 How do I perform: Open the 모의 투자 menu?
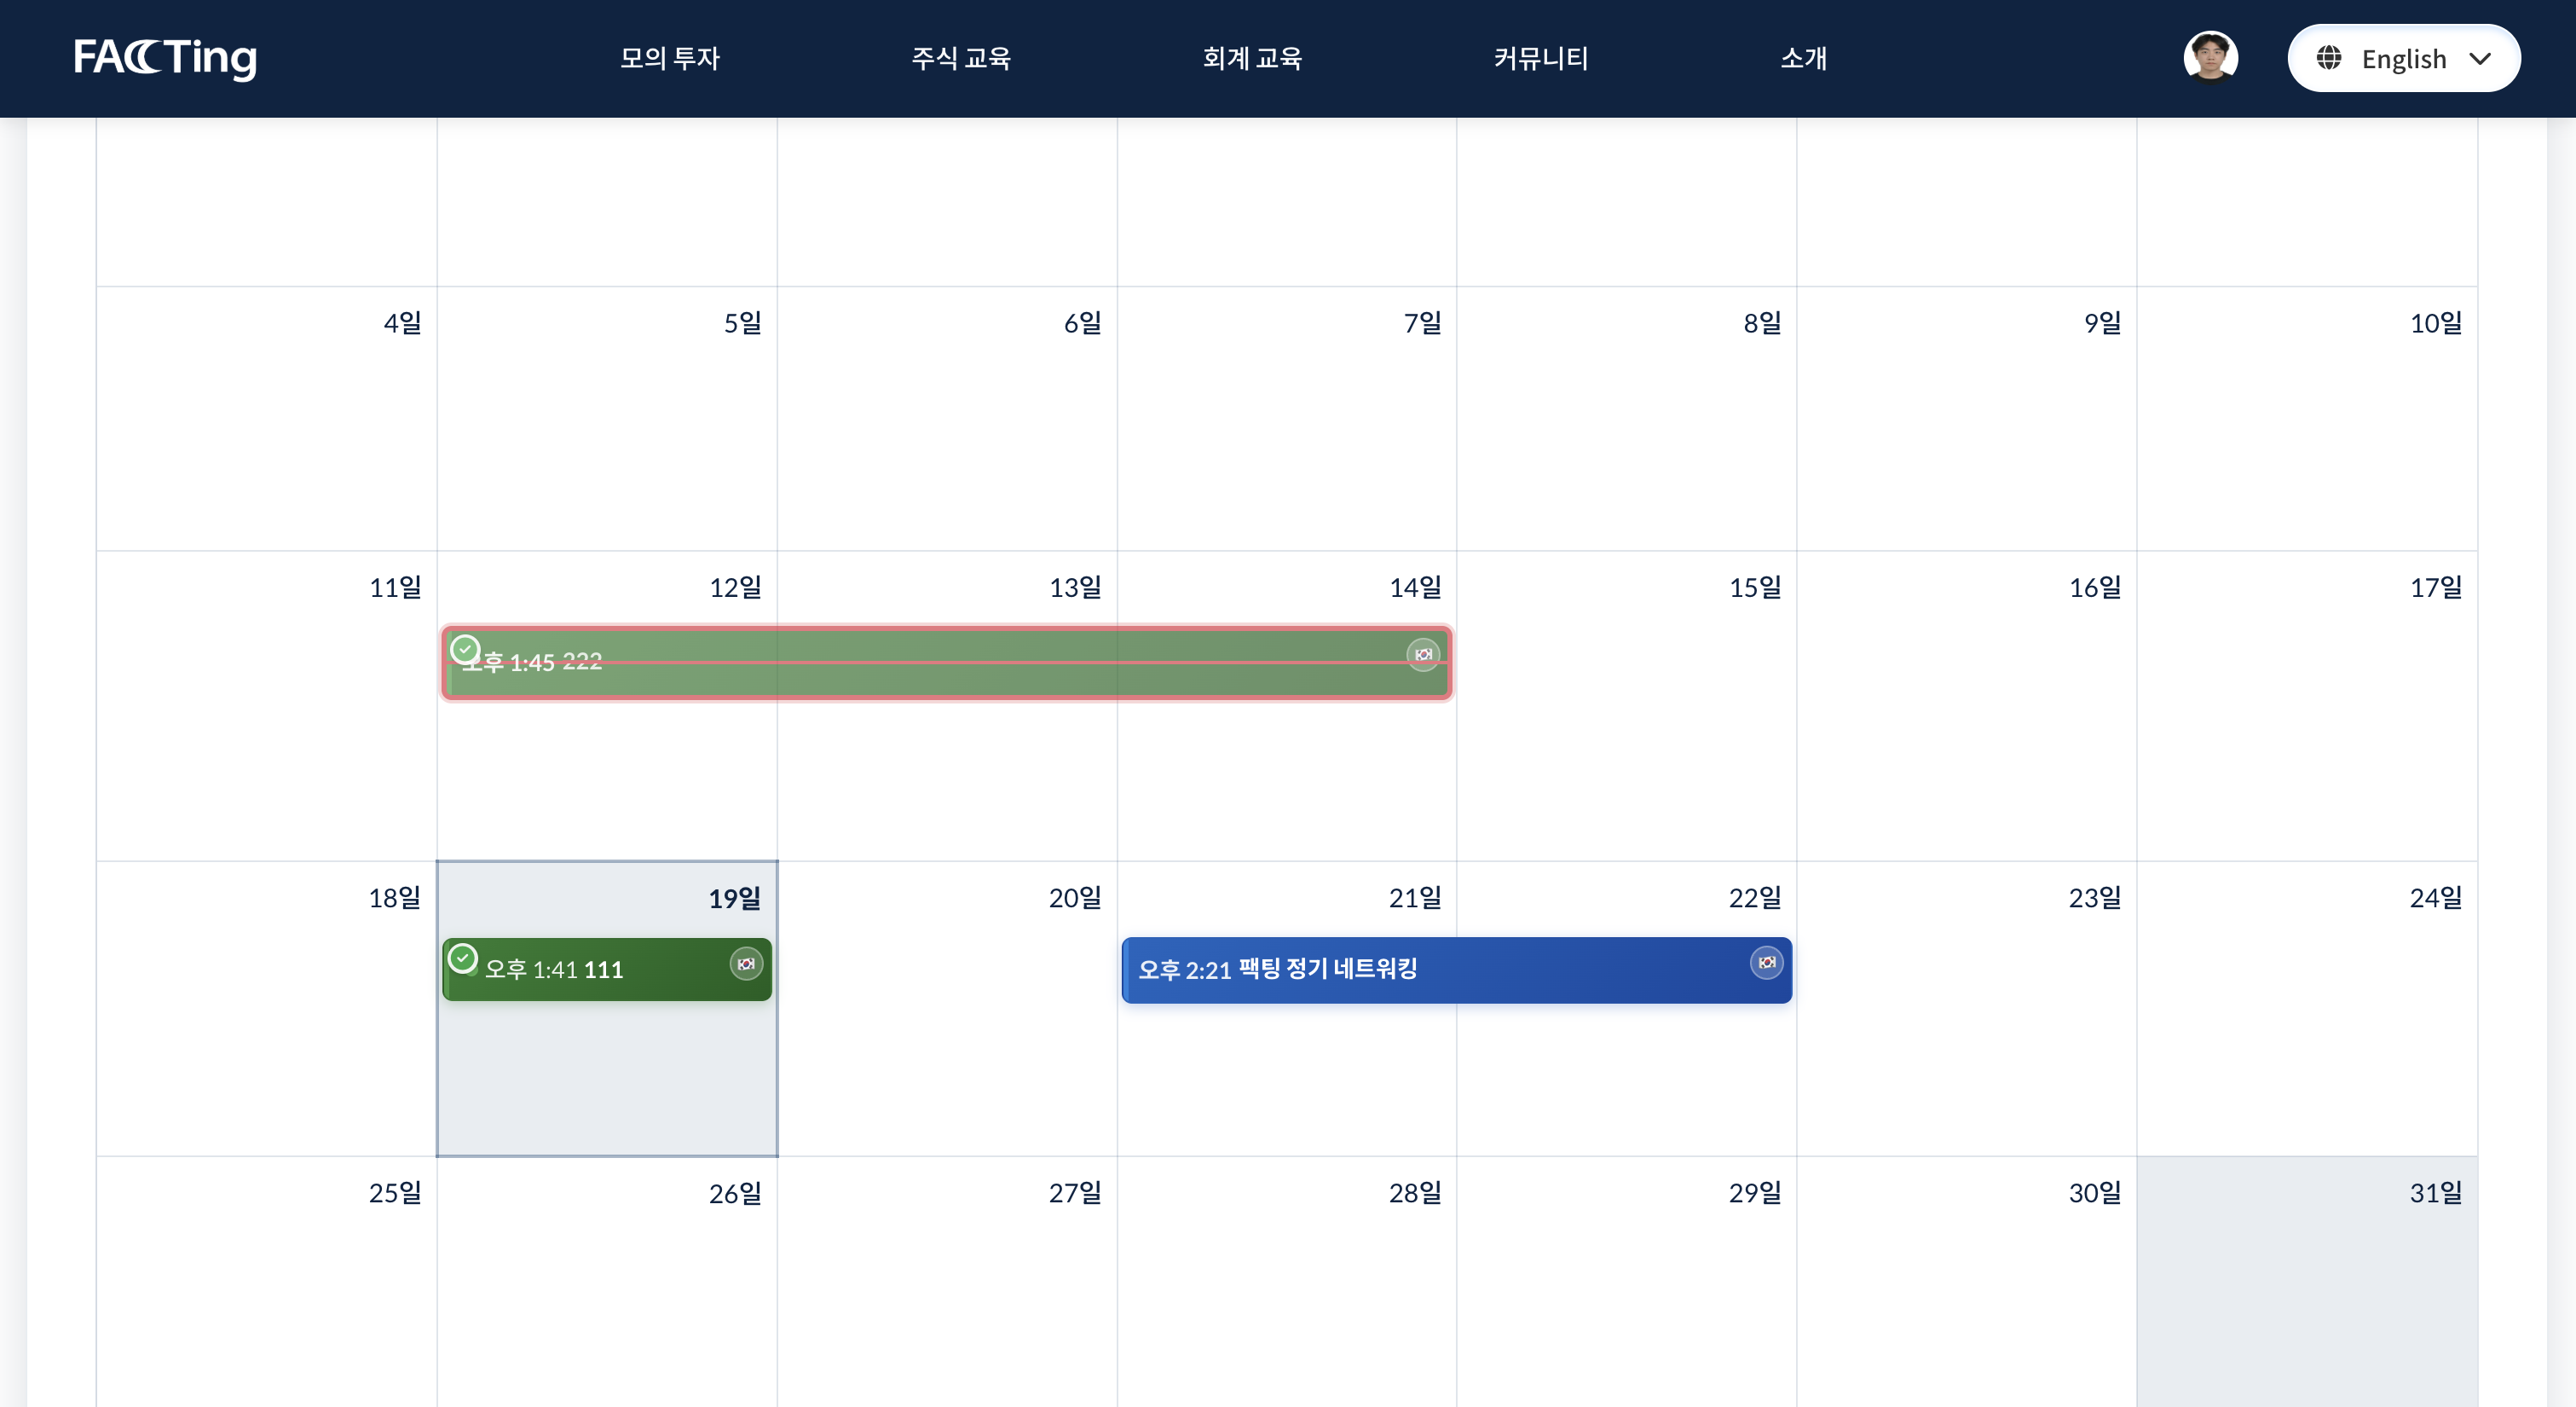[x=669, y=58]
